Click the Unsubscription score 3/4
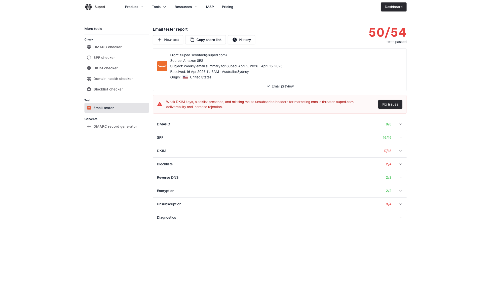 tap(389, 204)
